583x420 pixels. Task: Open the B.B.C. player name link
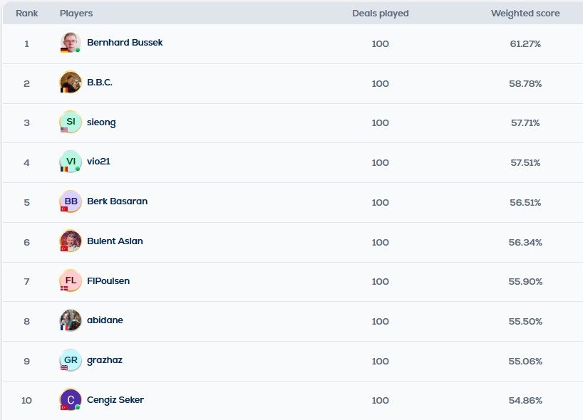click(100, 83)
